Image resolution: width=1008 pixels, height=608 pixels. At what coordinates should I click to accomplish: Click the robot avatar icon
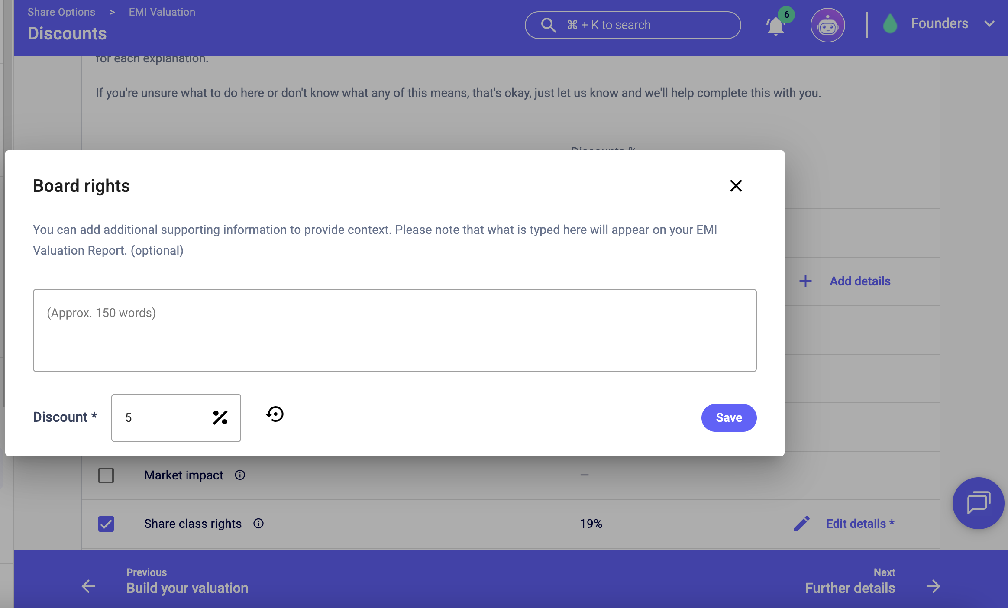[827, 26]
